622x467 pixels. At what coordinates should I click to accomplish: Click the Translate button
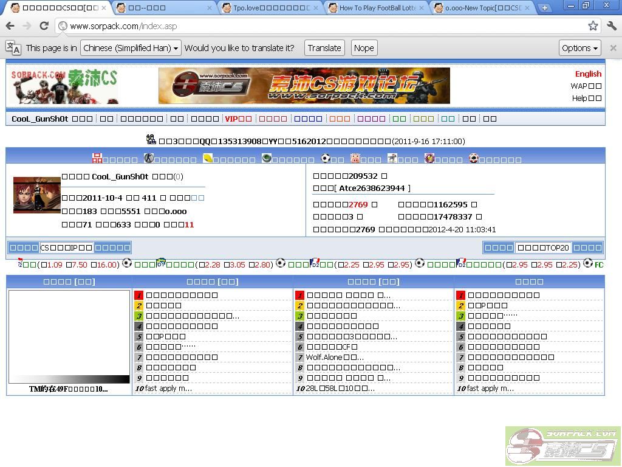tap(324, 48)
